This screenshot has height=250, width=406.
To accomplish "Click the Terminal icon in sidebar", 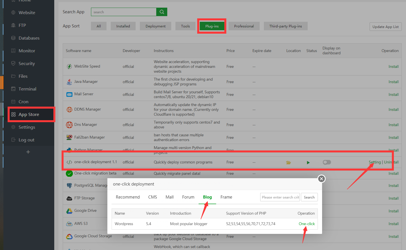I will [x=13, y=89].
